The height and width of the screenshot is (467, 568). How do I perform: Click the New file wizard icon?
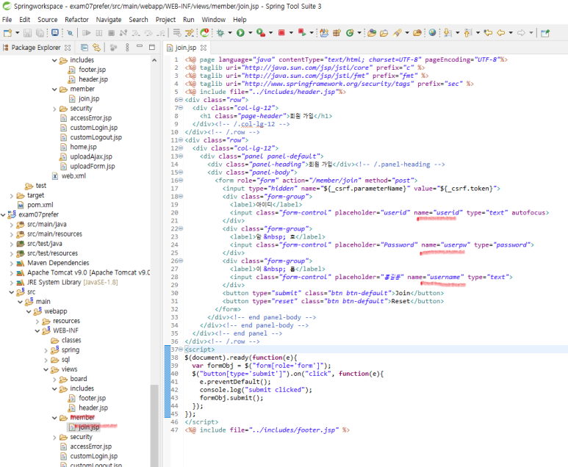click(7, 33)
